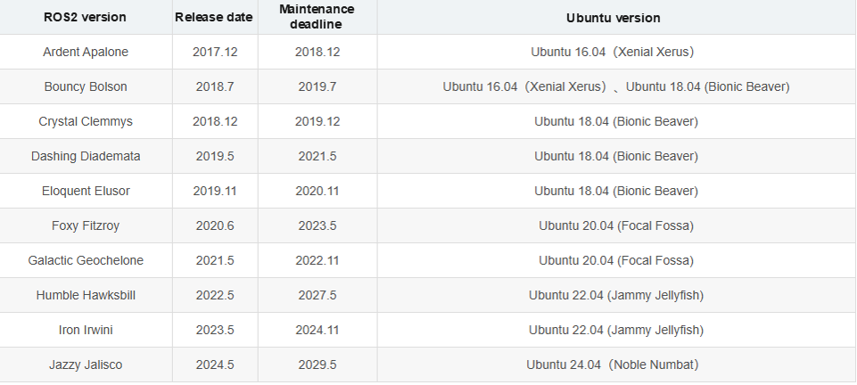Select the Ardent Apalone cell
The width and height of the screenshot is (857, 385).
[86, 53]
